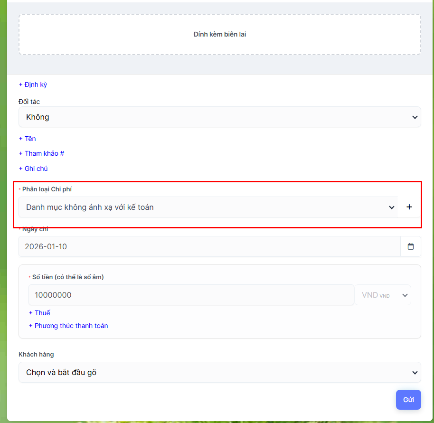The width and height of the screenshot is (434, 423).
Task: Open + Phương thức thanh toán link
Action: click(68, 326)
